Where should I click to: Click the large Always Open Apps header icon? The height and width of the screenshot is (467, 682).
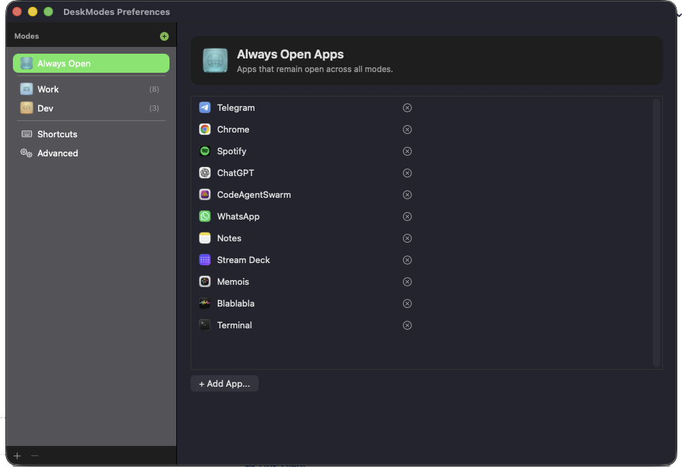tap(215, 60)
